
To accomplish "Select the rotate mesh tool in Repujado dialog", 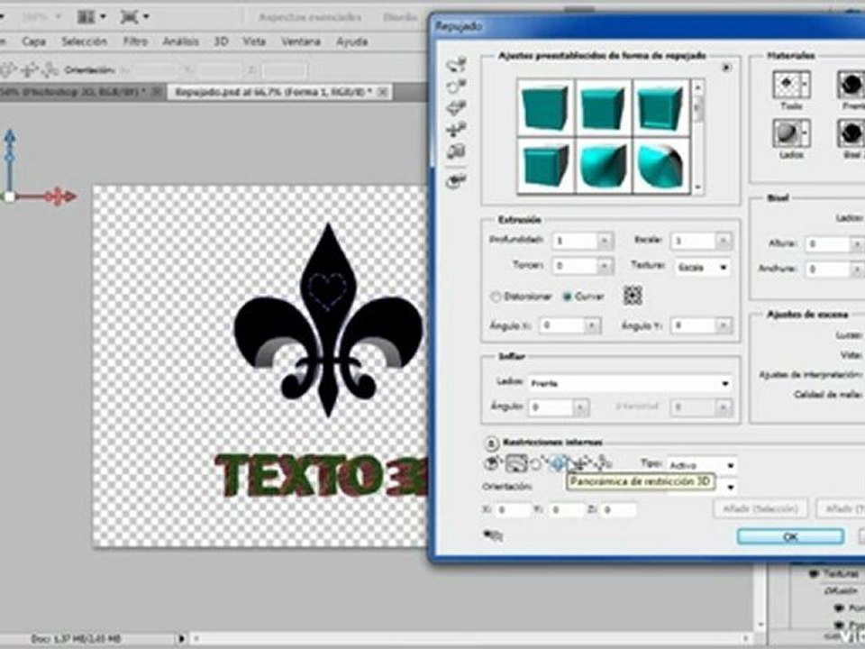I will pos(456,65).
